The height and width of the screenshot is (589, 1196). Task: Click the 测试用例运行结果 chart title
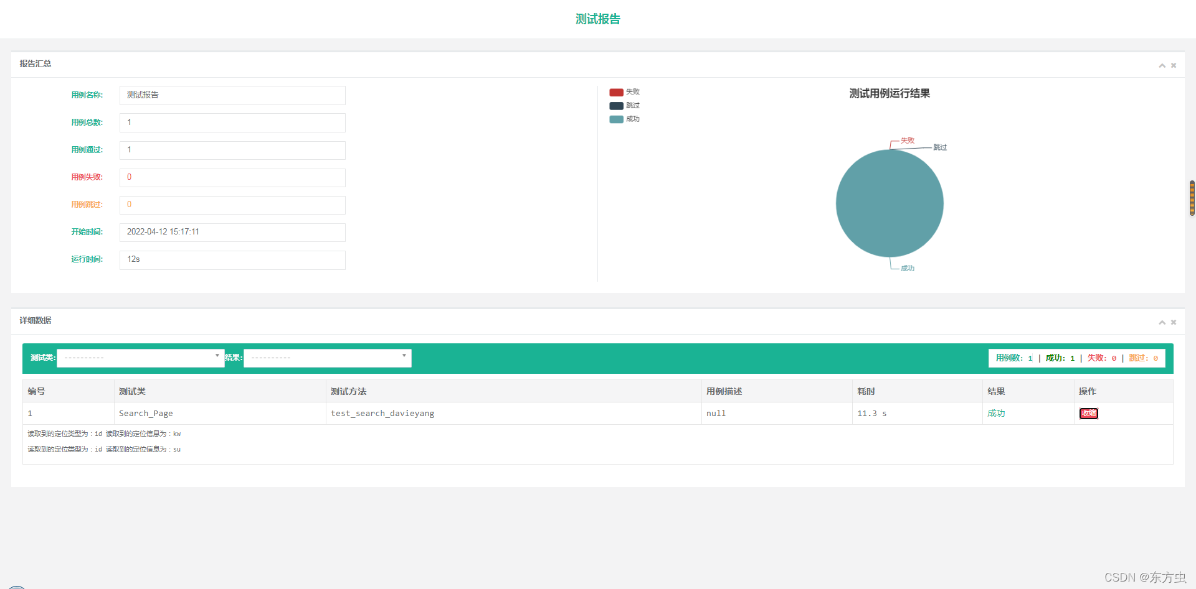[890, 93]
